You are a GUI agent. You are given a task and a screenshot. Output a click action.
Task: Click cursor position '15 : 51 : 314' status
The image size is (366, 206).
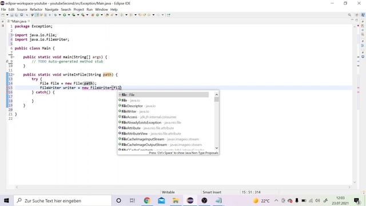point(251,192)
